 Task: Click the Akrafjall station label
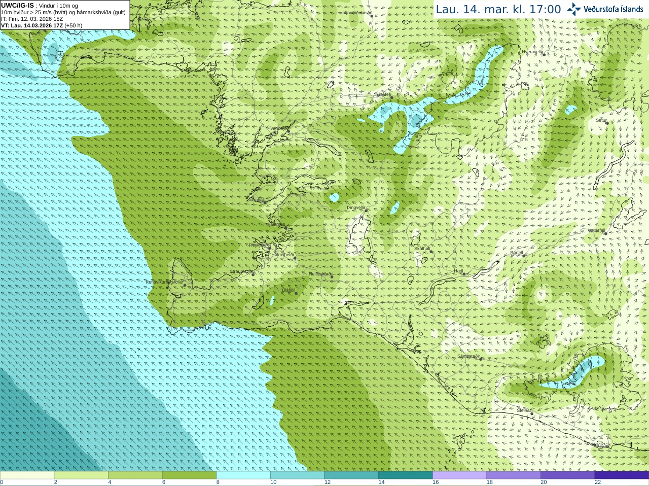click(x=258, y=200)
